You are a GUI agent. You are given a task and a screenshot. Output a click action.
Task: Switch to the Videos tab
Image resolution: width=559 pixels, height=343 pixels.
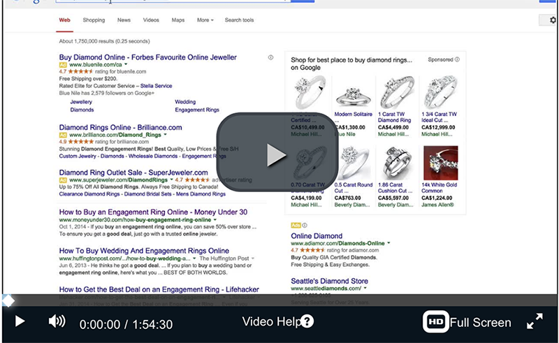click(x=151, y=20)
